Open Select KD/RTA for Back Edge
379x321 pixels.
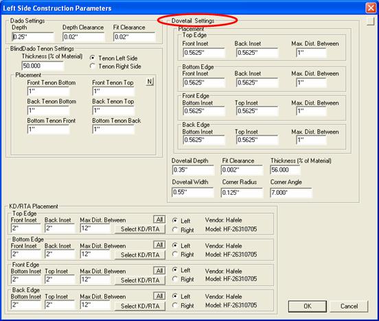(140, 306)
